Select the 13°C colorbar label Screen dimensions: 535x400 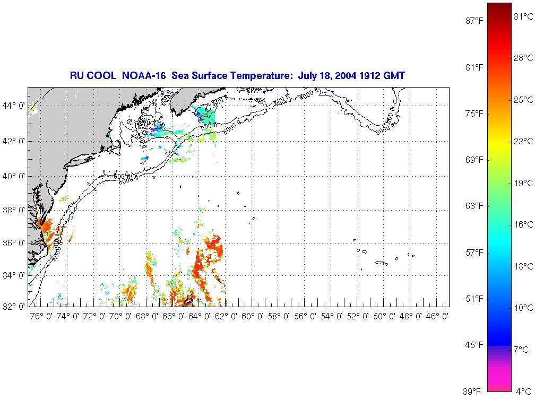[523, 266]
